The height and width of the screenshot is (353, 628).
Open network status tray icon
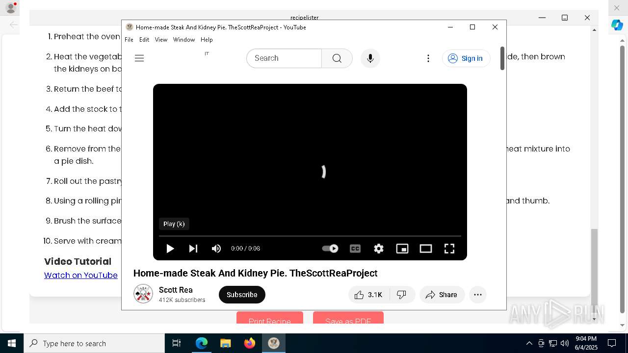[553, 343]
